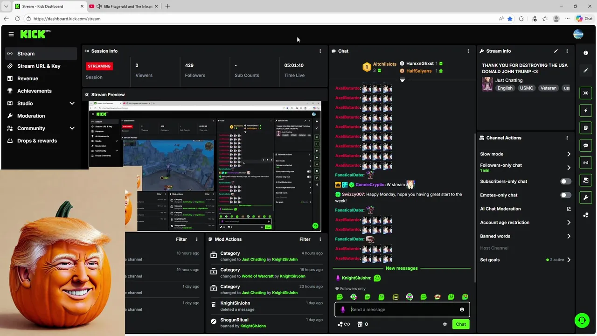Toggle Subscribers-only chat switch
This screenshot has height=336, width=597.
(566, 182)
